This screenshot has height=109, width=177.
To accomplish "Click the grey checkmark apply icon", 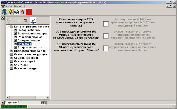I will [x=10, y=20].
